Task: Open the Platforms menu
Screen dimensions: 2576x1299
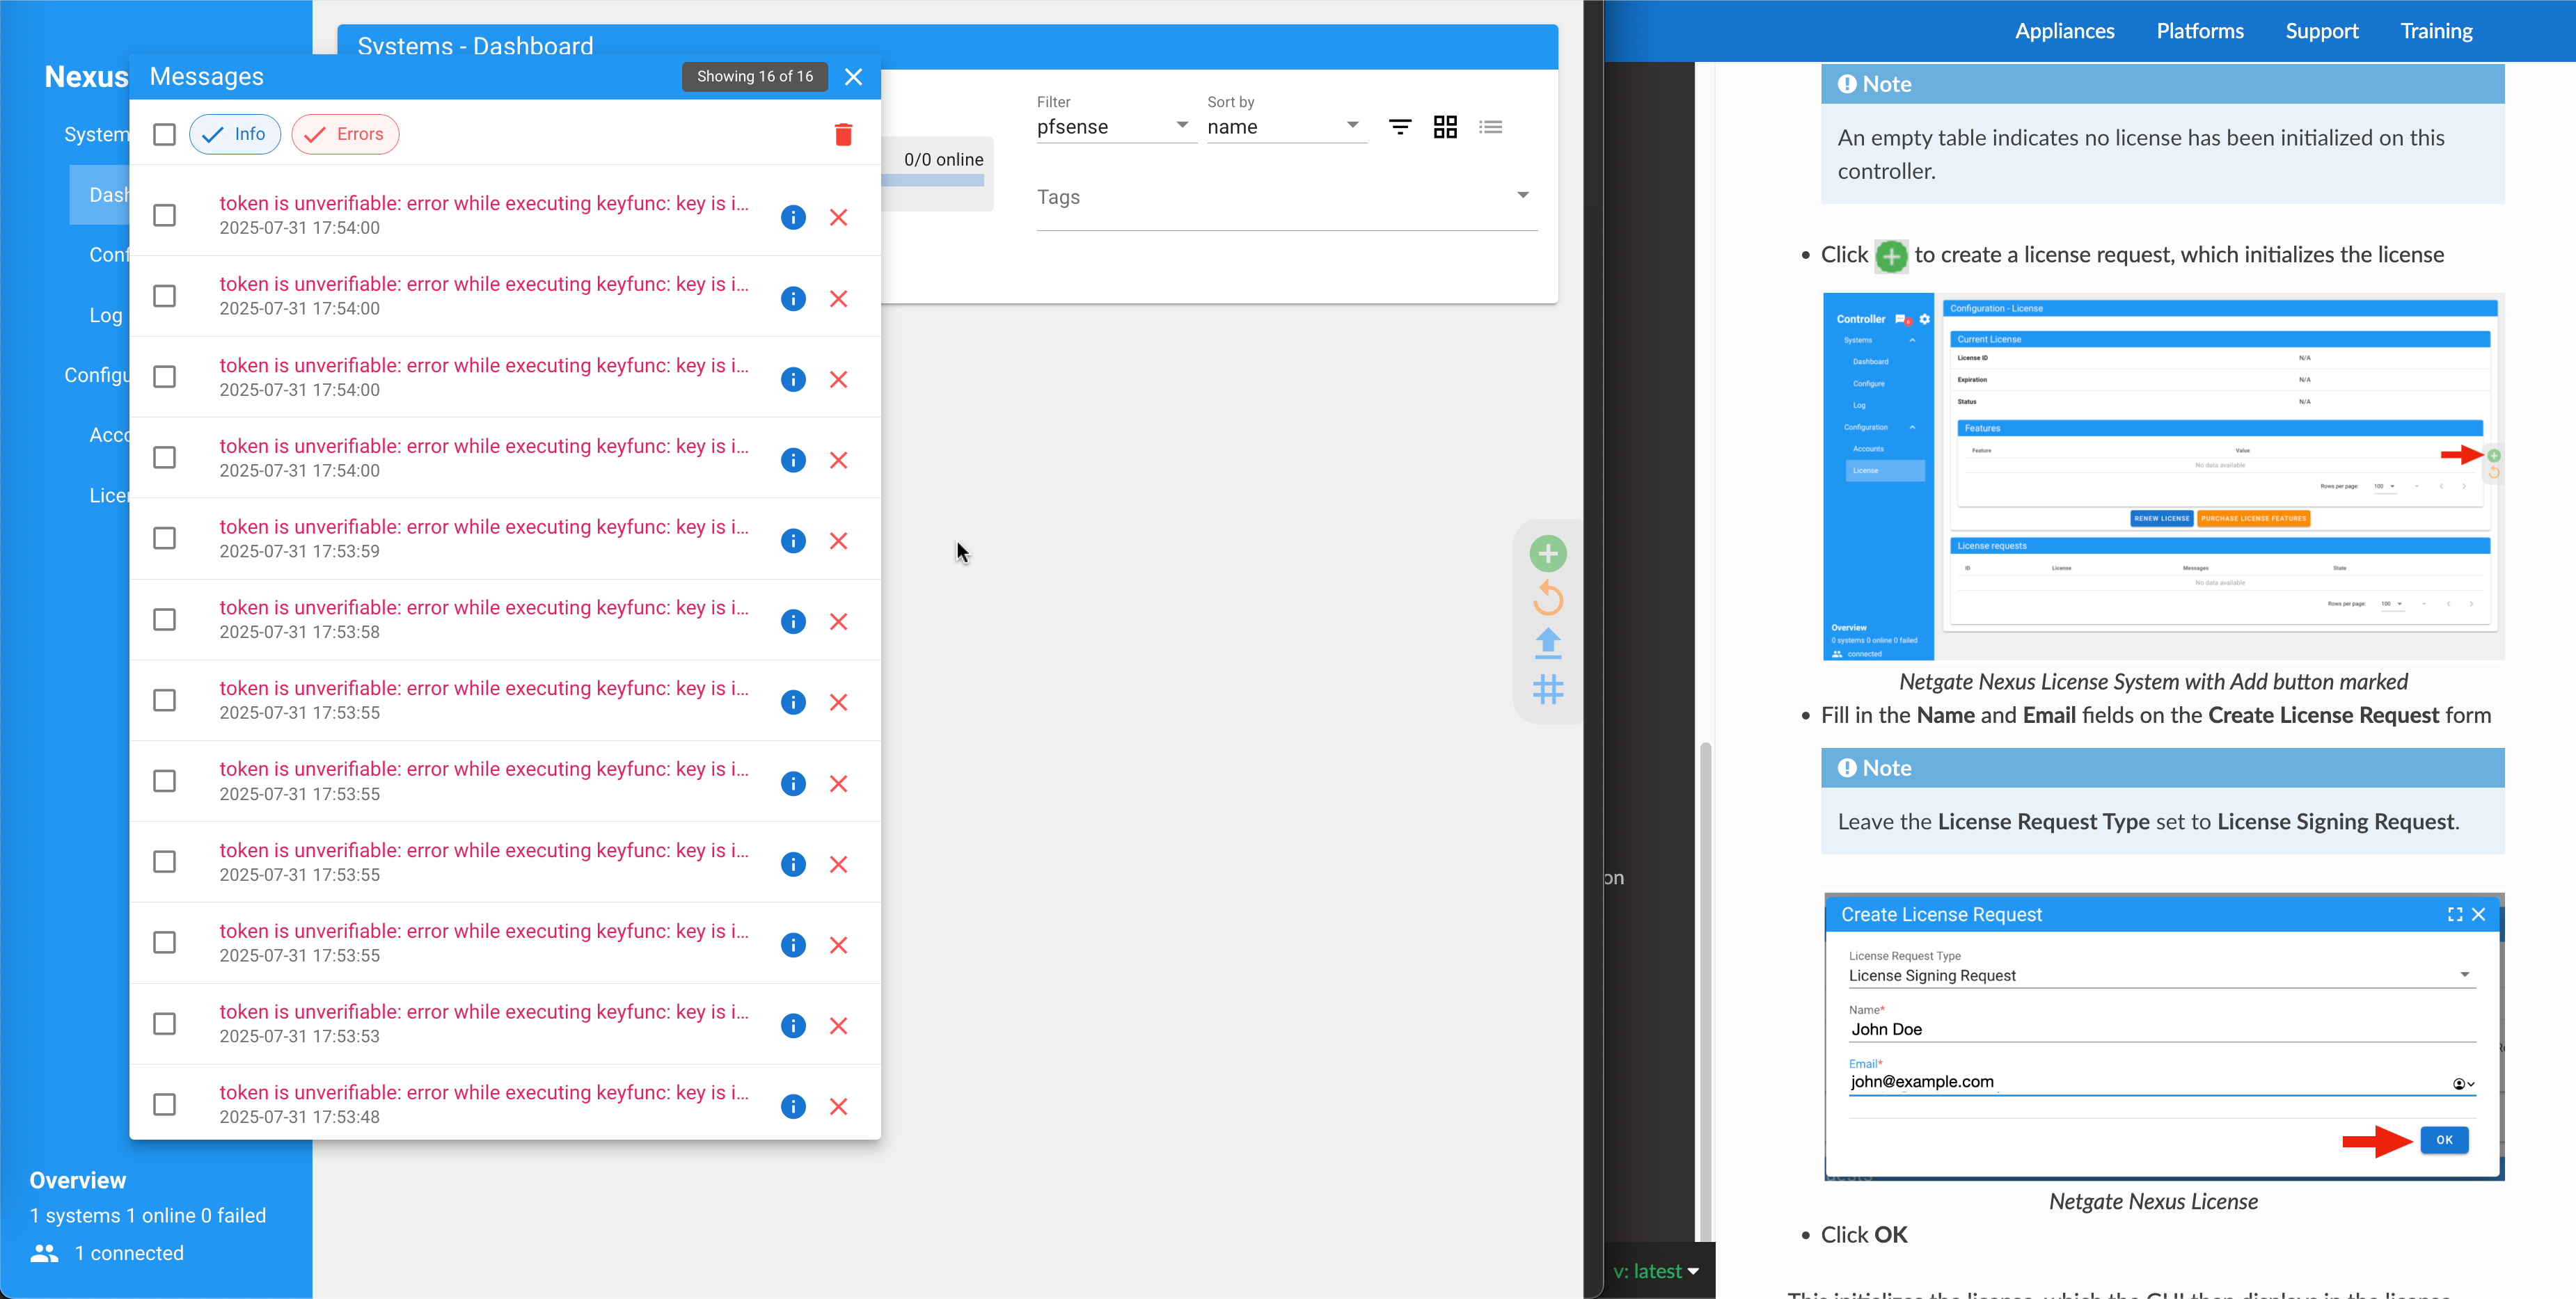Action: point(2199,31)
